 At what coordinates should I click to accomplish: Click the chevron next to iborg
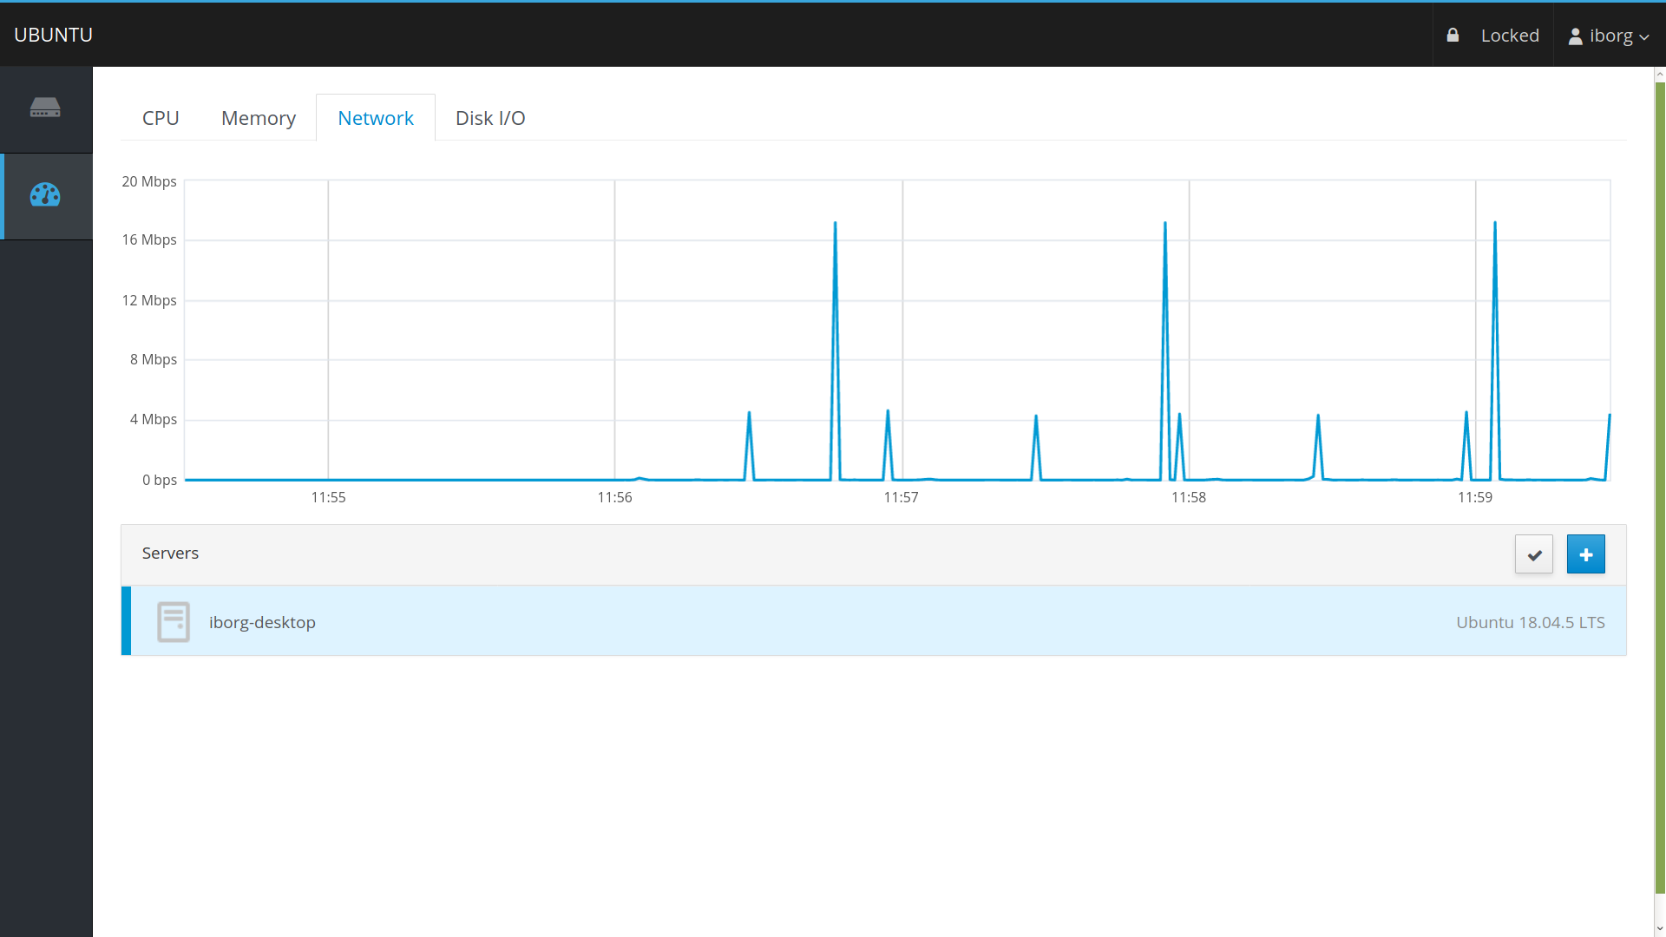click(1644, 37)
